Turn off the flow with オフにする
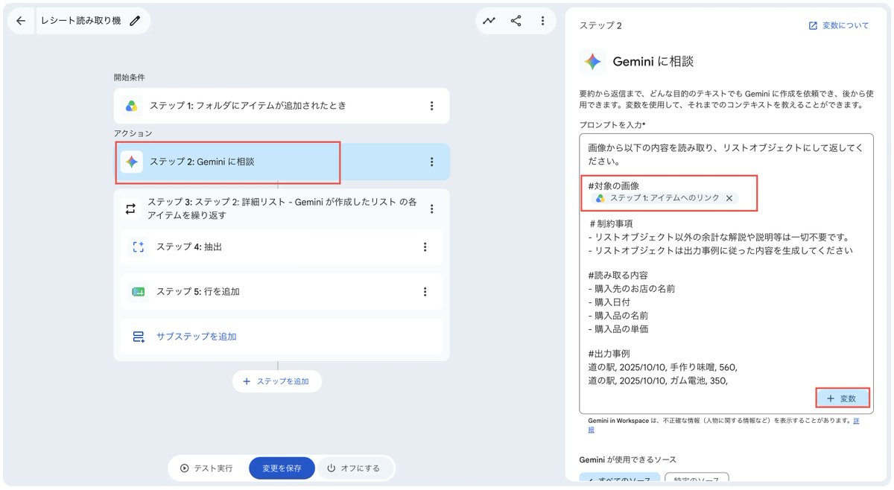Viewport: 894px width, 490px height. point(354,468)
